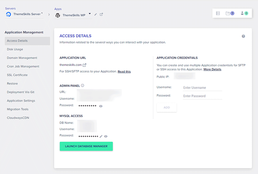Show the Admin Panel password

101,106
